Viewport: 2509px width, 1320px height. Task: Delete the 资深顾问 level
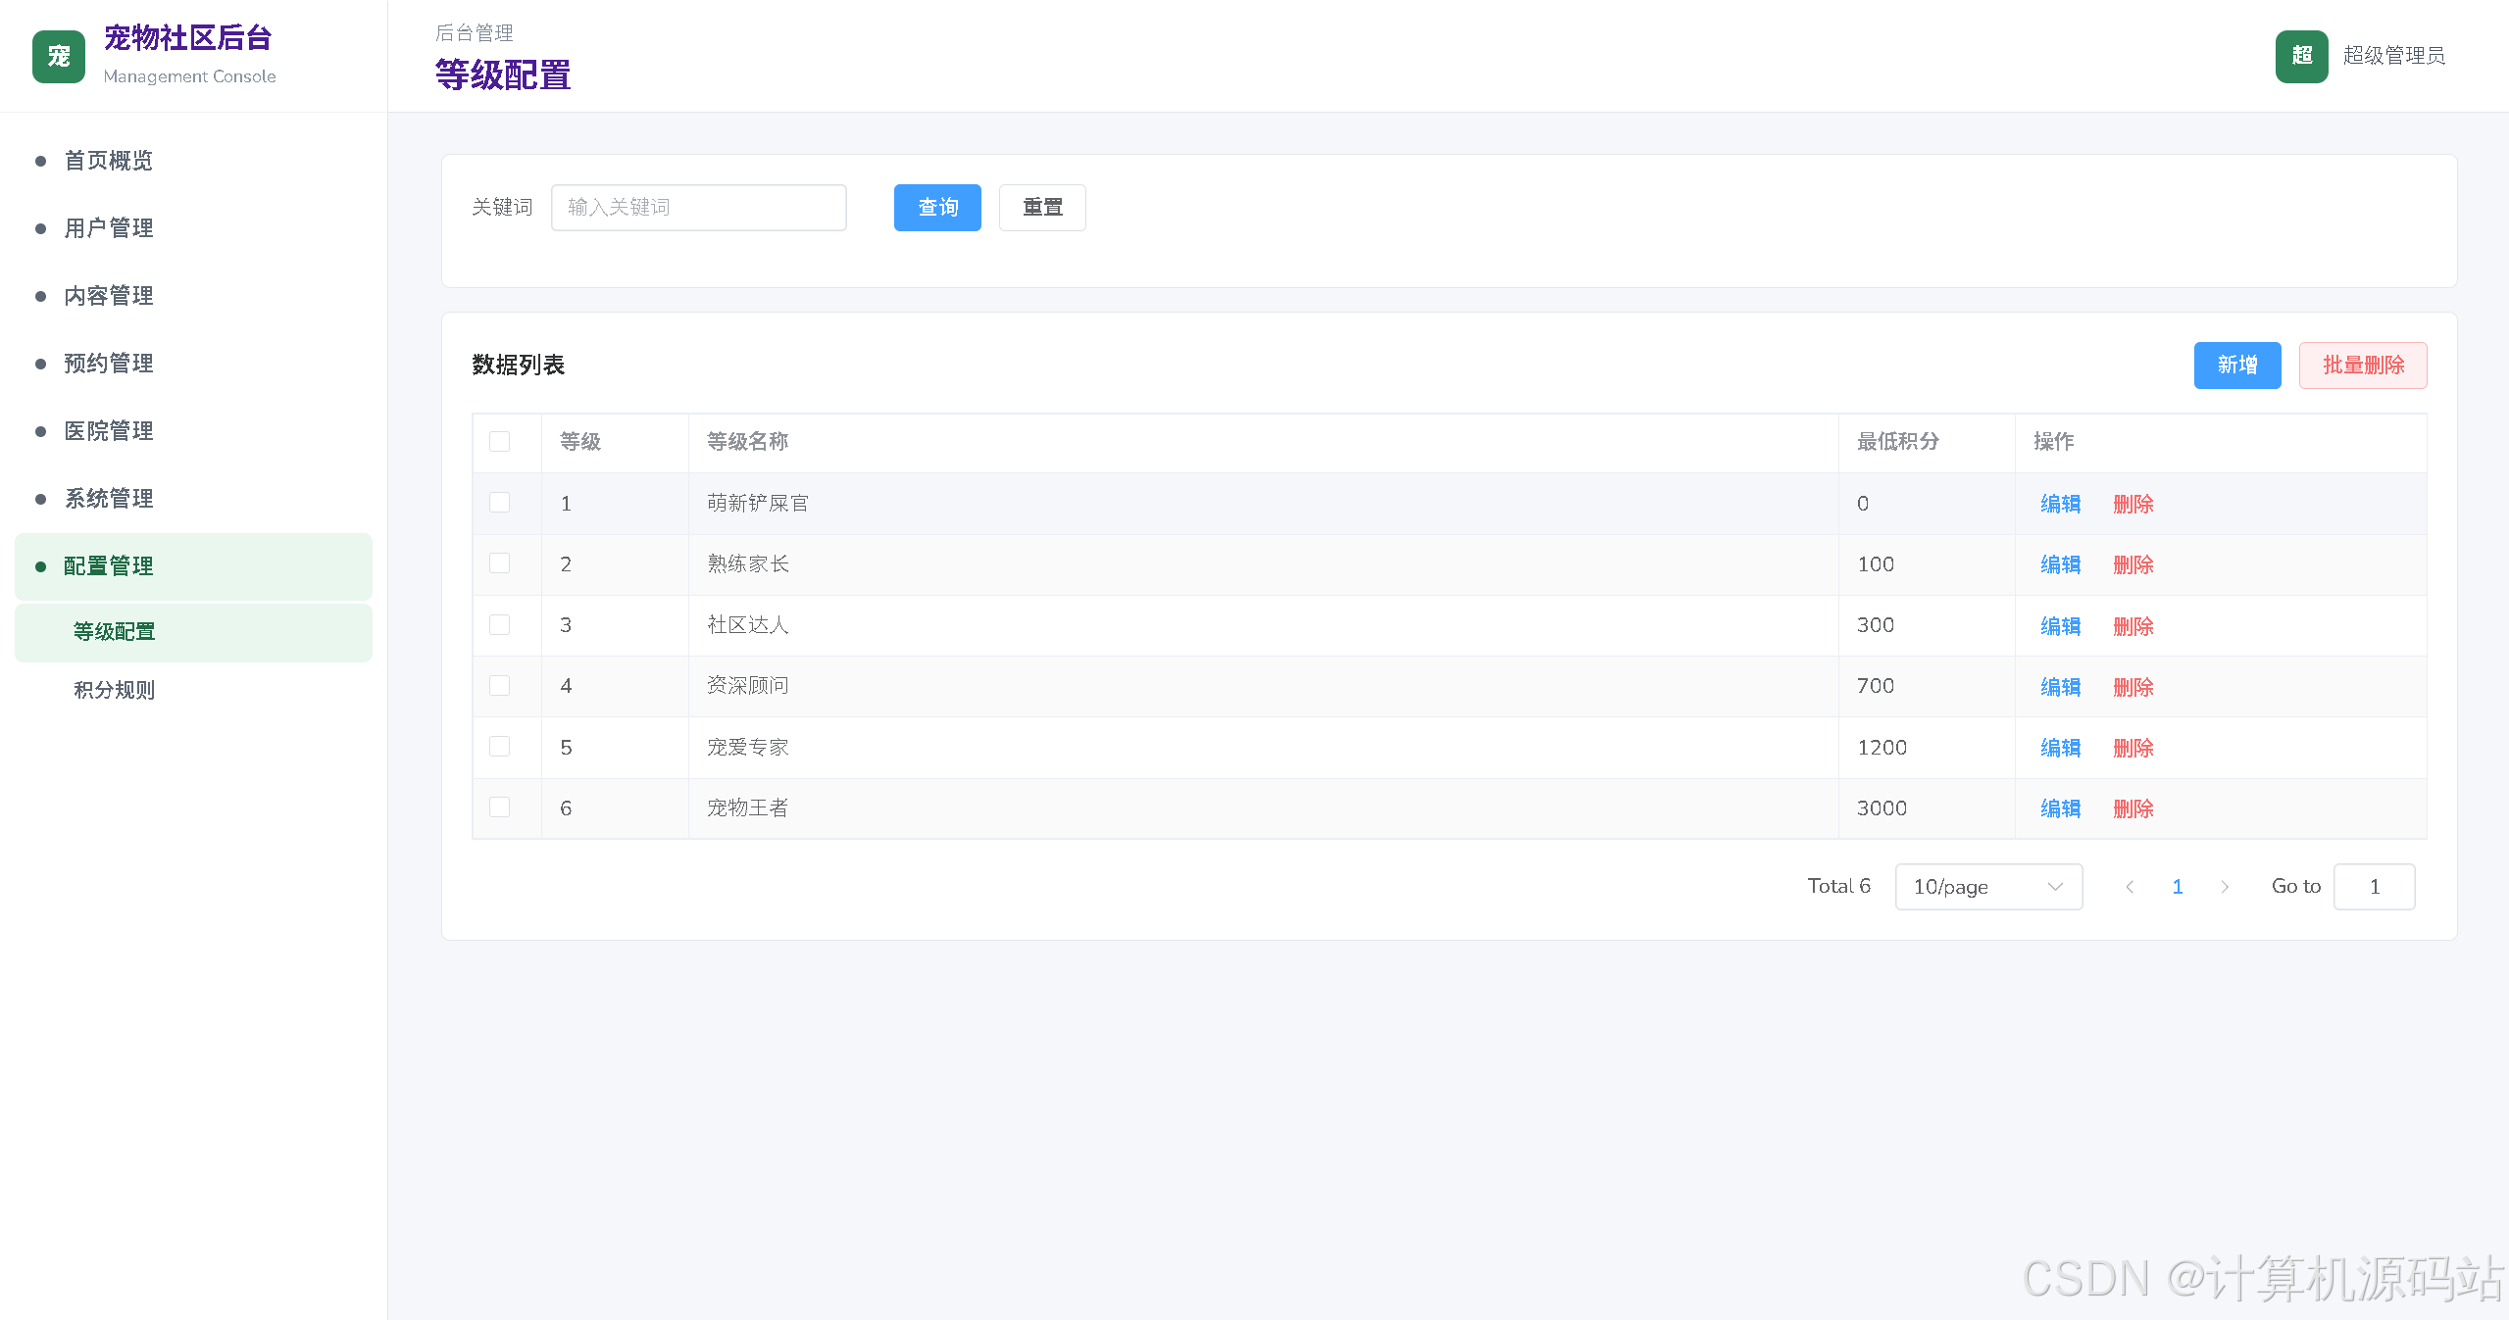[x=2133, y=687]
